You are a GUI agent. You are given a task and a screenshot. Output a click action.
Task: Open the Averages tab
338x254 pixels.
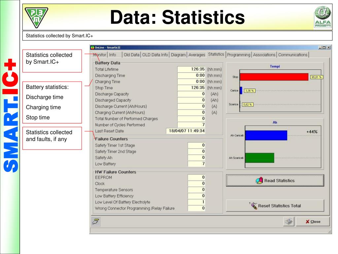(x=197, y=55)
